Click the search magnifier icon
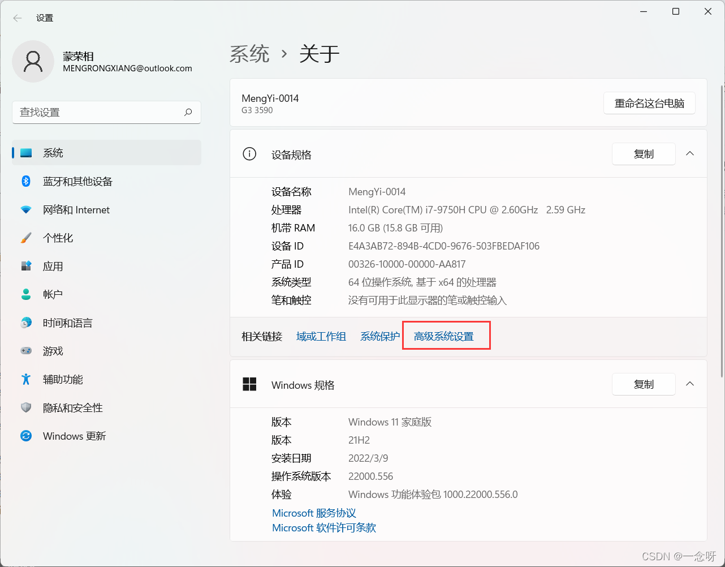The height and width of the screenshot is (567, 725). 188,112
